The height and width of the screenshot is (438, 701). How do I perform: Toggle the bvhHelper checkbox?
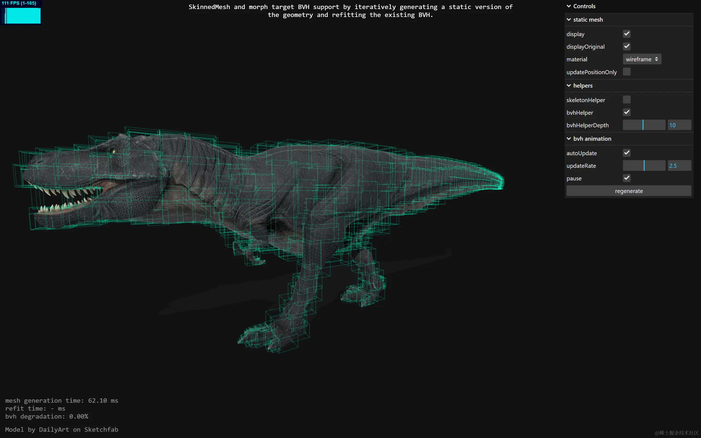pyautogui.click(x=626, y=113)
